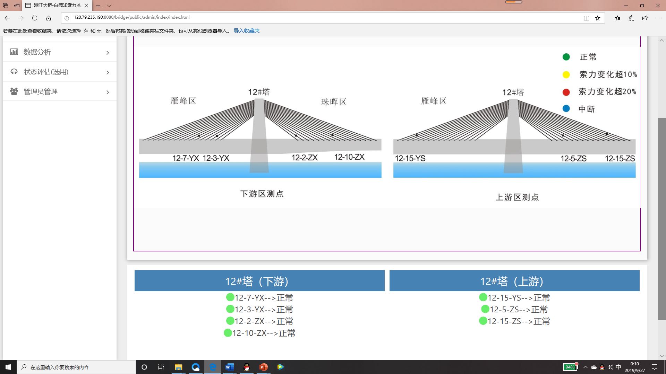
Task: Click the blue 中断 legend dot
Action: click(566, 109)
